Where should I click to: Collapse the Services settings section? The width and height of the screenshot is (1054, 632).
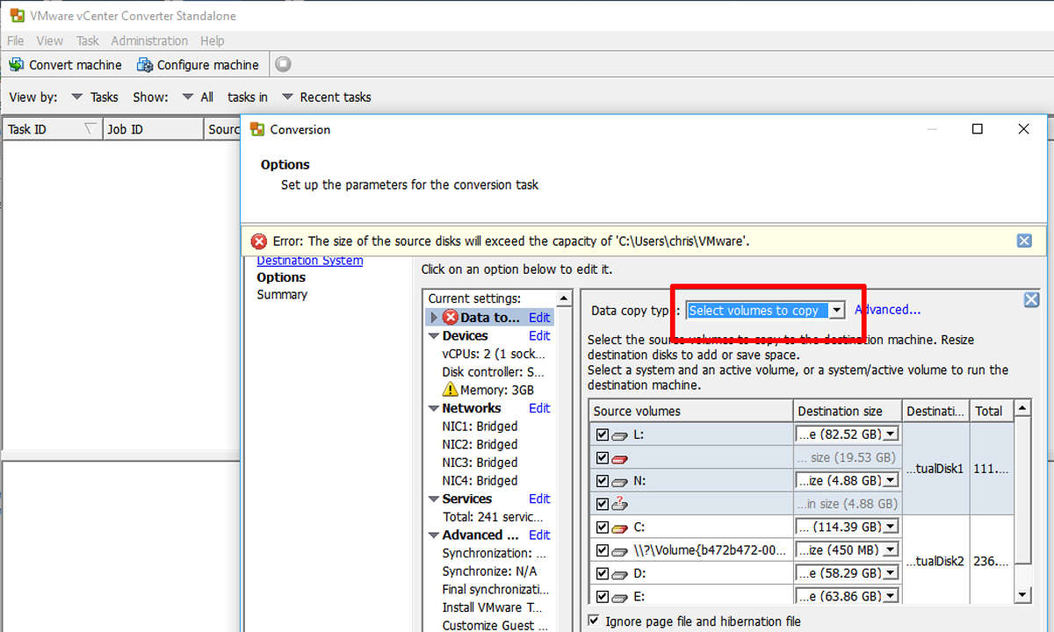434,499
